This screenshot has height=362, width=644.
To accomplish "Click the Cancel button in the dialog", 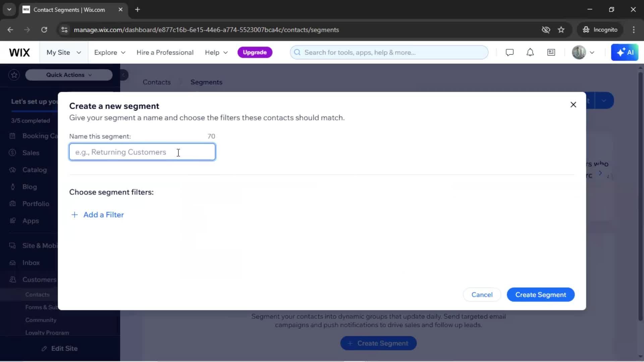I will 482,295.
